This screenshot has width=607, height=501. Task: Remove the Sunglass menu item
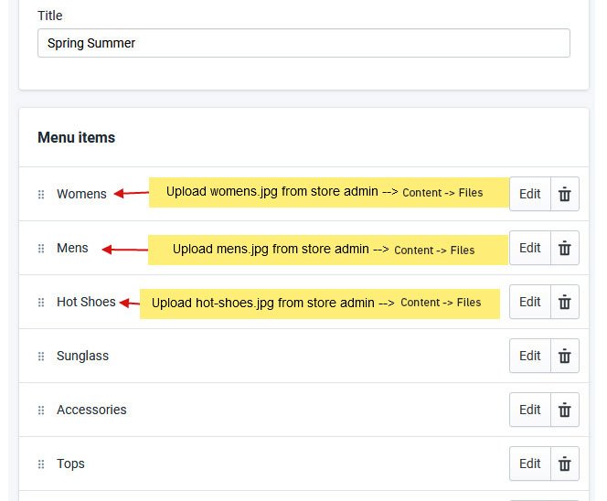point(565,356)
